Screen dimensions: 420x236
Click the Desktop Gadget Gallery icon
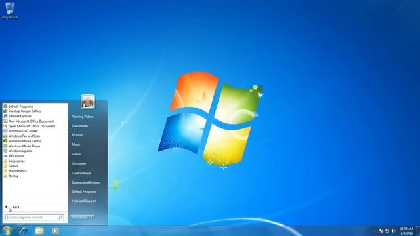coord(5,111)
